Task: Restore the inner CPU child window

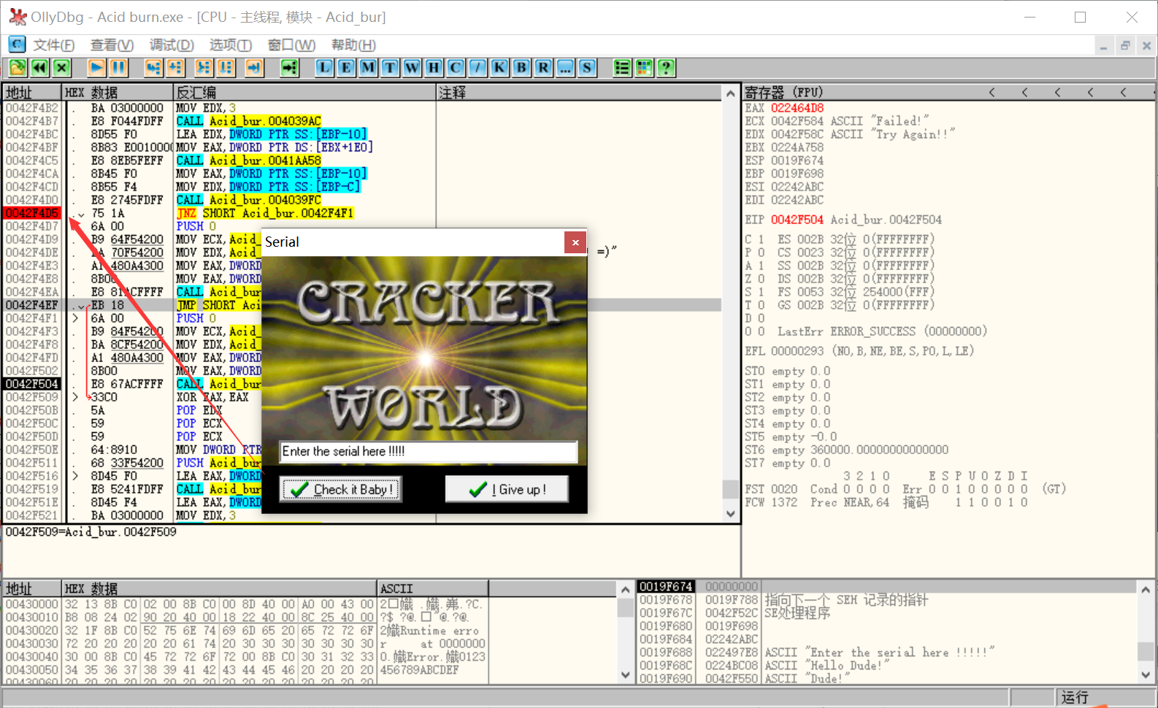Action: click(x=1125, y=45)
